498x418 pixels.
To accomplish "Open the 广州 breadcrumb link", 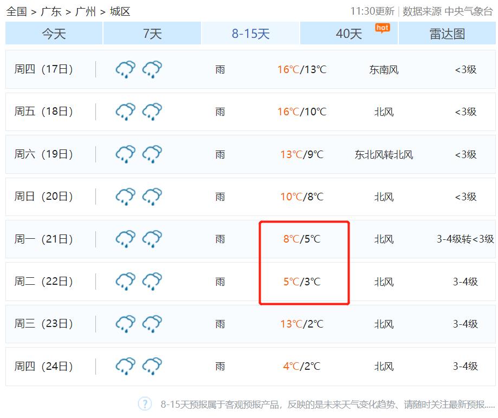I will coord(86,11).
